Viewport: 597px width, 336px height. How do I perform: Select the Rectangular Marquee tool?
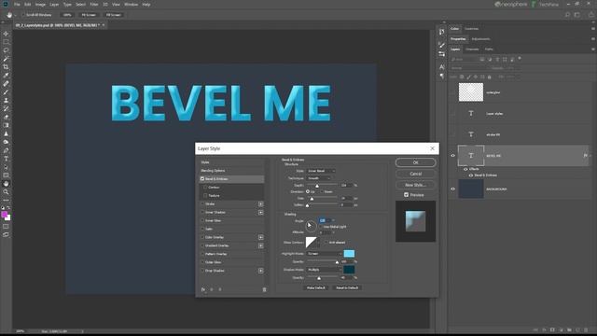(x=6, y=42)
